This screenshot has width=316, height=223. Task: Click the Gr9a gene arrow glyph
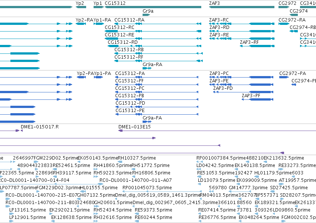tap(146, 15)
